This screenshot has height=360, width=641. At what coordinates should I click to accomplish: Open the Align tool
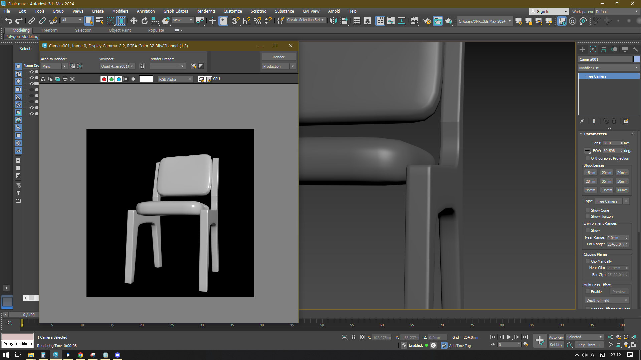pyautogui.click(x=344, y=21)
